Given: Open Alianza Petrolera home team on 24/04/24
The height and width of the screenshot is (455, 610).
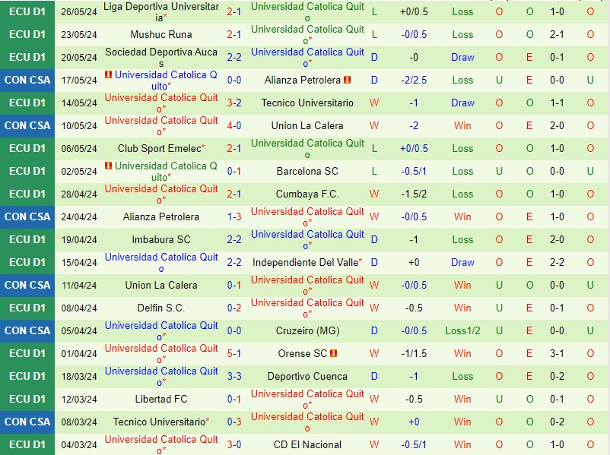Looking at the screenshot, I should [x=161, y=216].
